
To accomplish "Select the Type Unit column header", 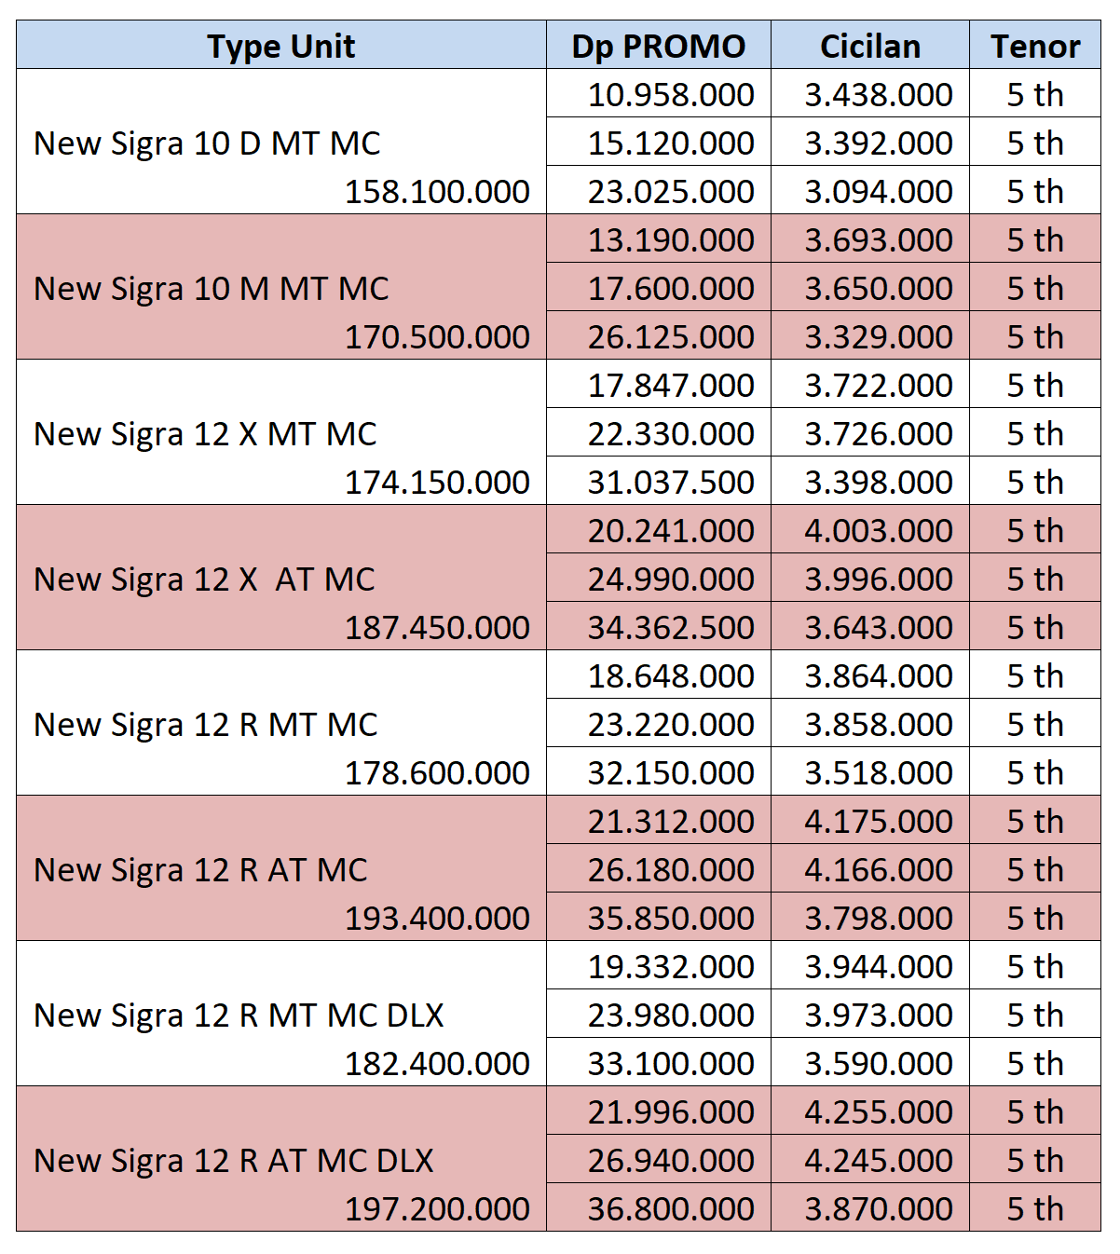I will point(281,46).
